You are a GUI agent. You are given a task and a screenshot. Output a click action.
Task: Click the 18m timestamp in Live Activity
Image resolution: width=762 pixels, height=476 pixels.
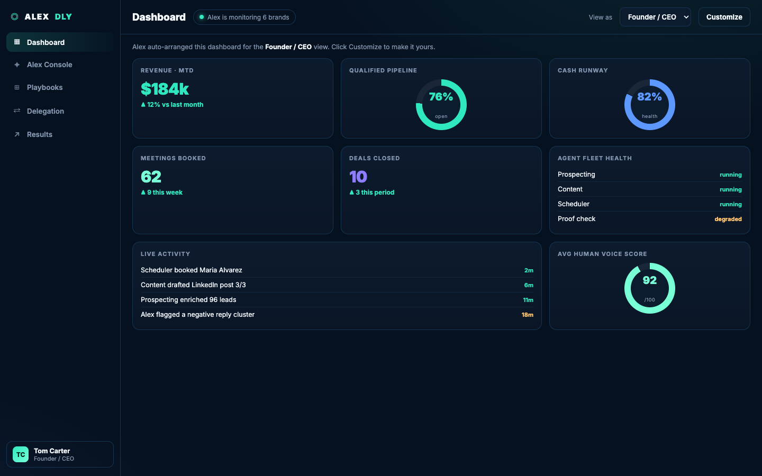tap(528, 315)
